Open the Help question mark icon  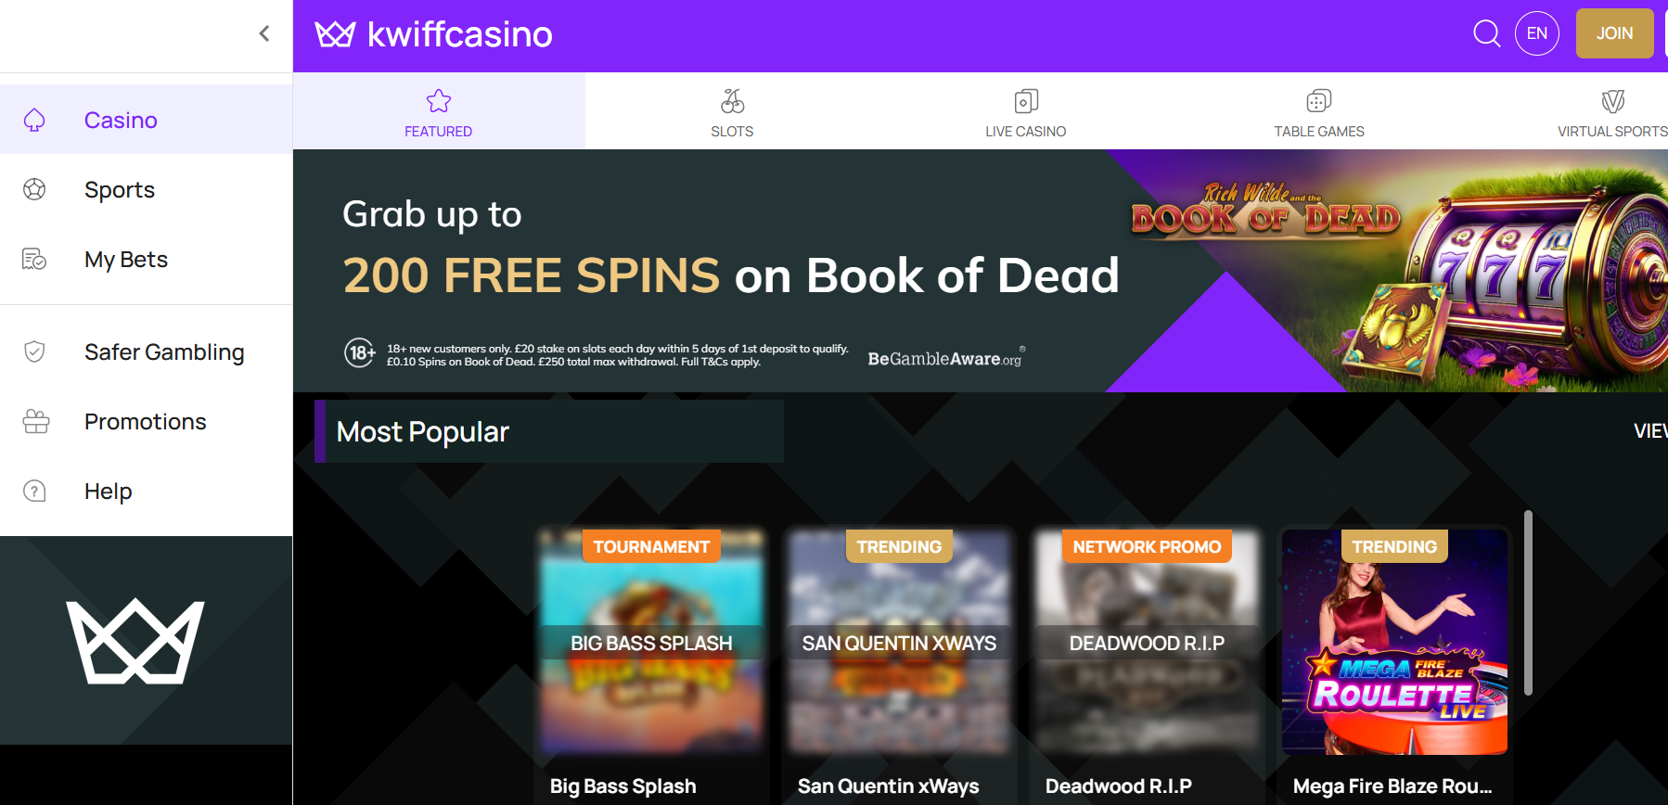34,491
